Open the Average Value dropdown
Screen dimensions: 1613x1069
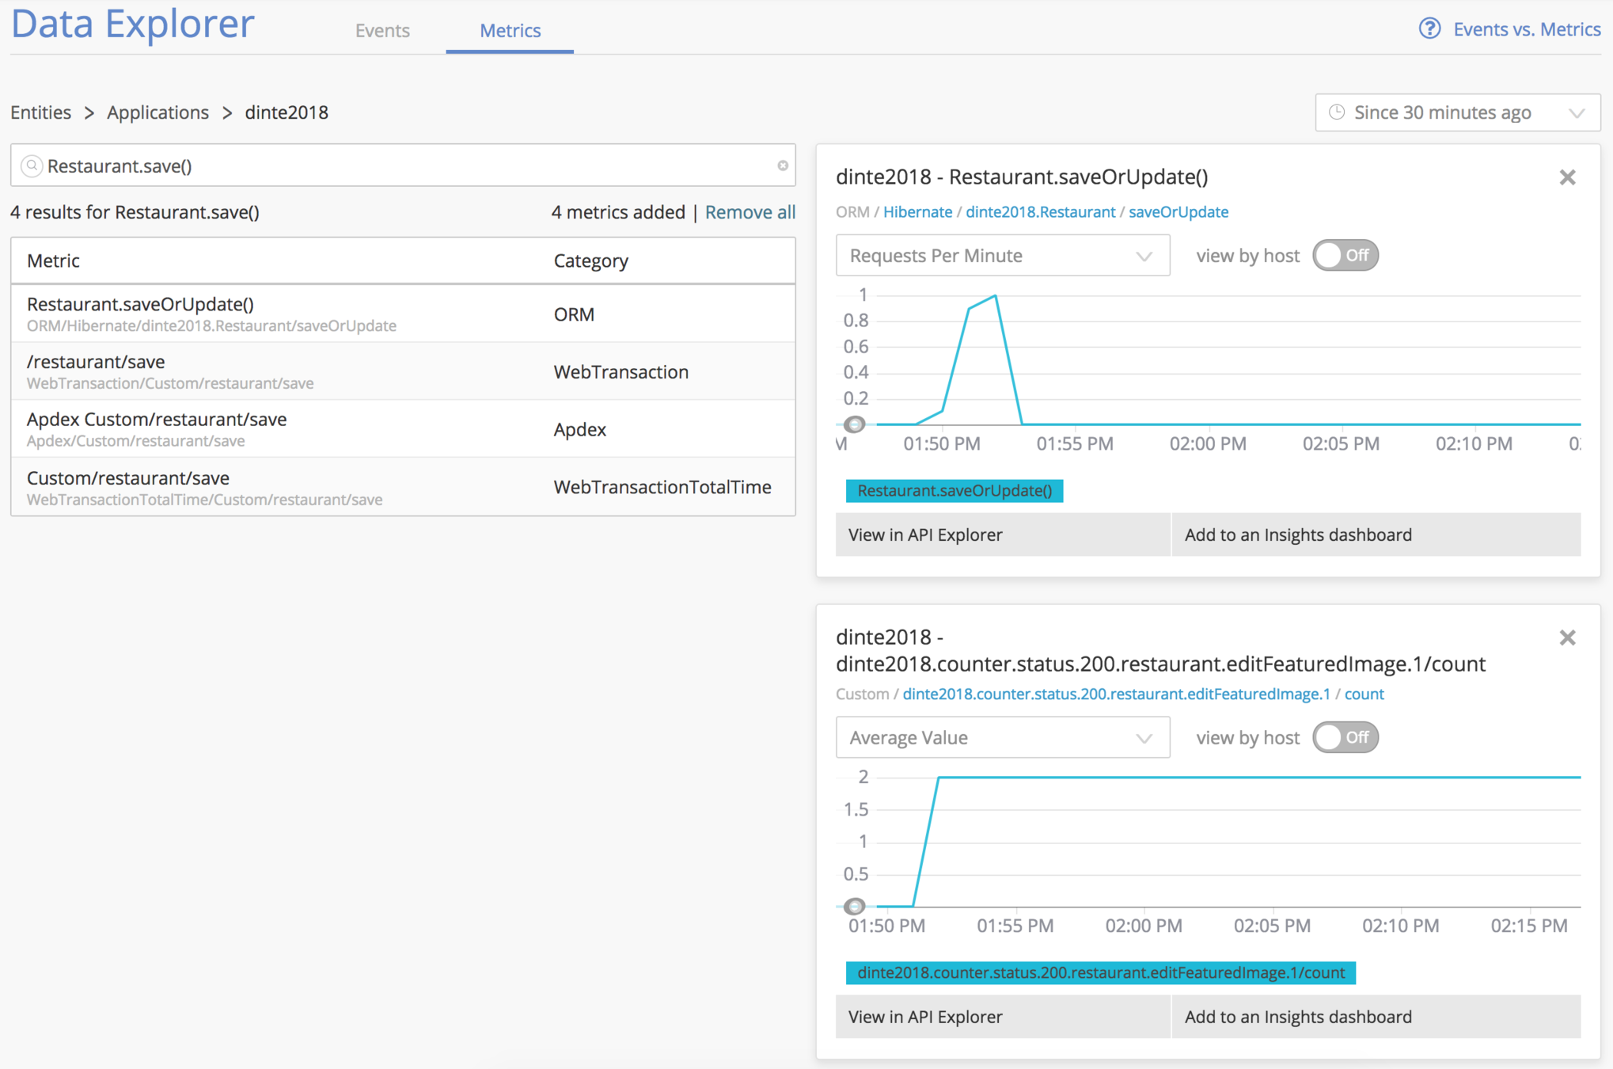pyautogui.click(x=1002, y=737)
